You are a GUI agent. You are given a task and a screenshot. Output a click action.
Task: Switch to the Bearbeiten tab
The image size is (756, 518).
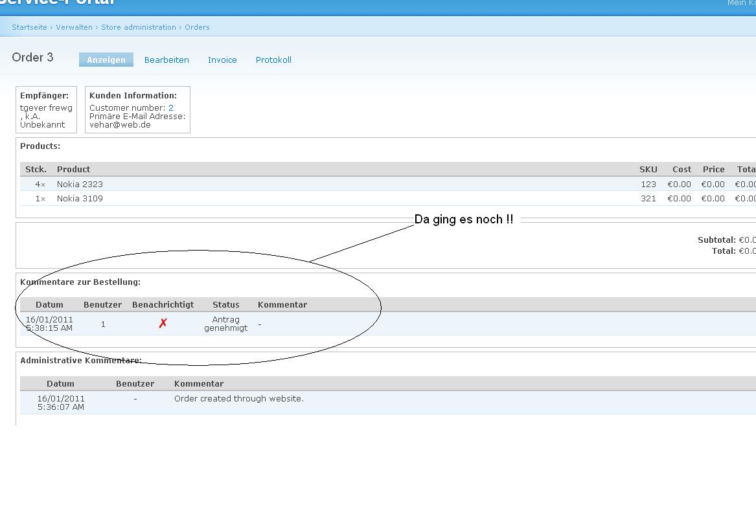pyautogui.click(x=166, y=60)
